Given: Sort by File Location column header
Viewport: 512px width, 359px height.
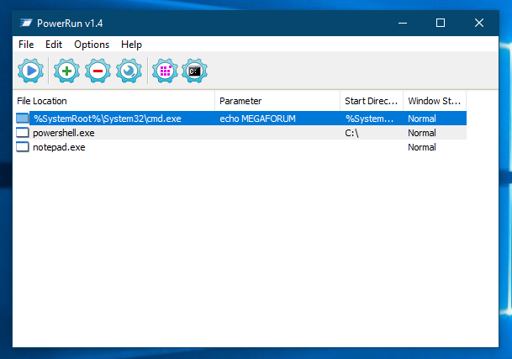Looking at the screenshot, I should pyautogui.click(x=114, y=101).
